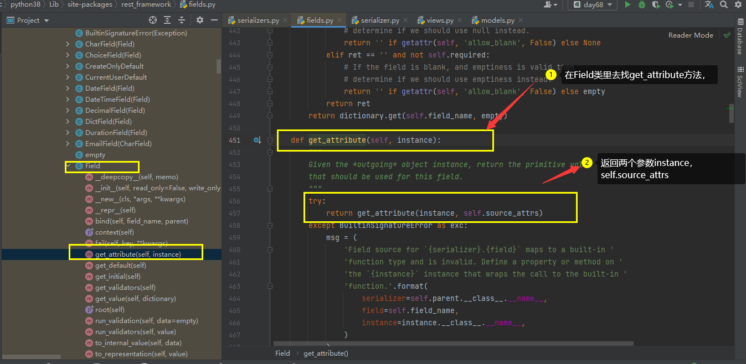Open the SciView tool window

739,81
